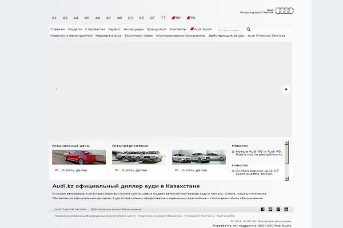Click the silver Audi lineup thumbnail
The height and width of the screenshot is (228, 343).
coord(199,157)
